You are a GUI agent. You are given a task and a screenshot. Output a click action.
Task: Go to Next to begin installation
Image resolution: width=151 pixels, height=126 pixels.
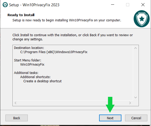(110, 118)
